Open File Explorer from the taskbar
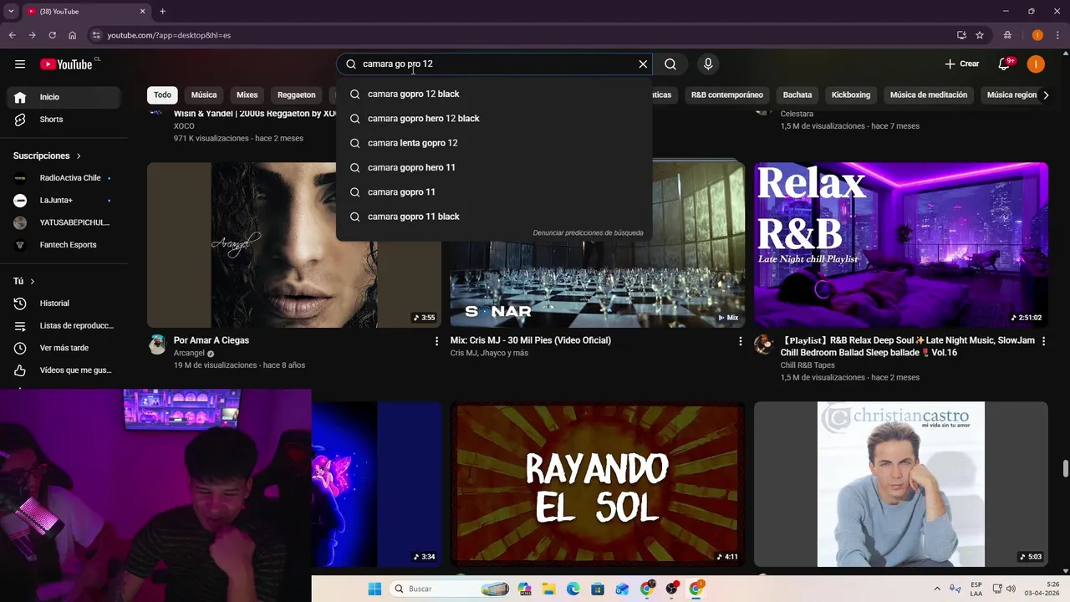 coord(549,589)
